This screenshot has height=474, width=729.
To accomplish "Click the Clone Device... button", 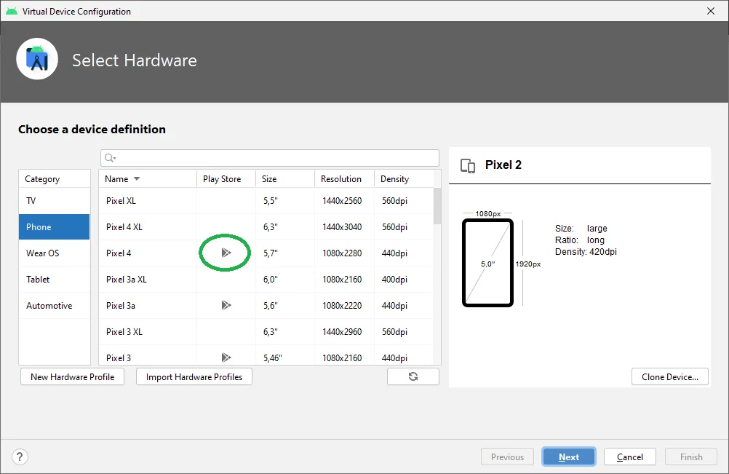I will pos(670,376).
